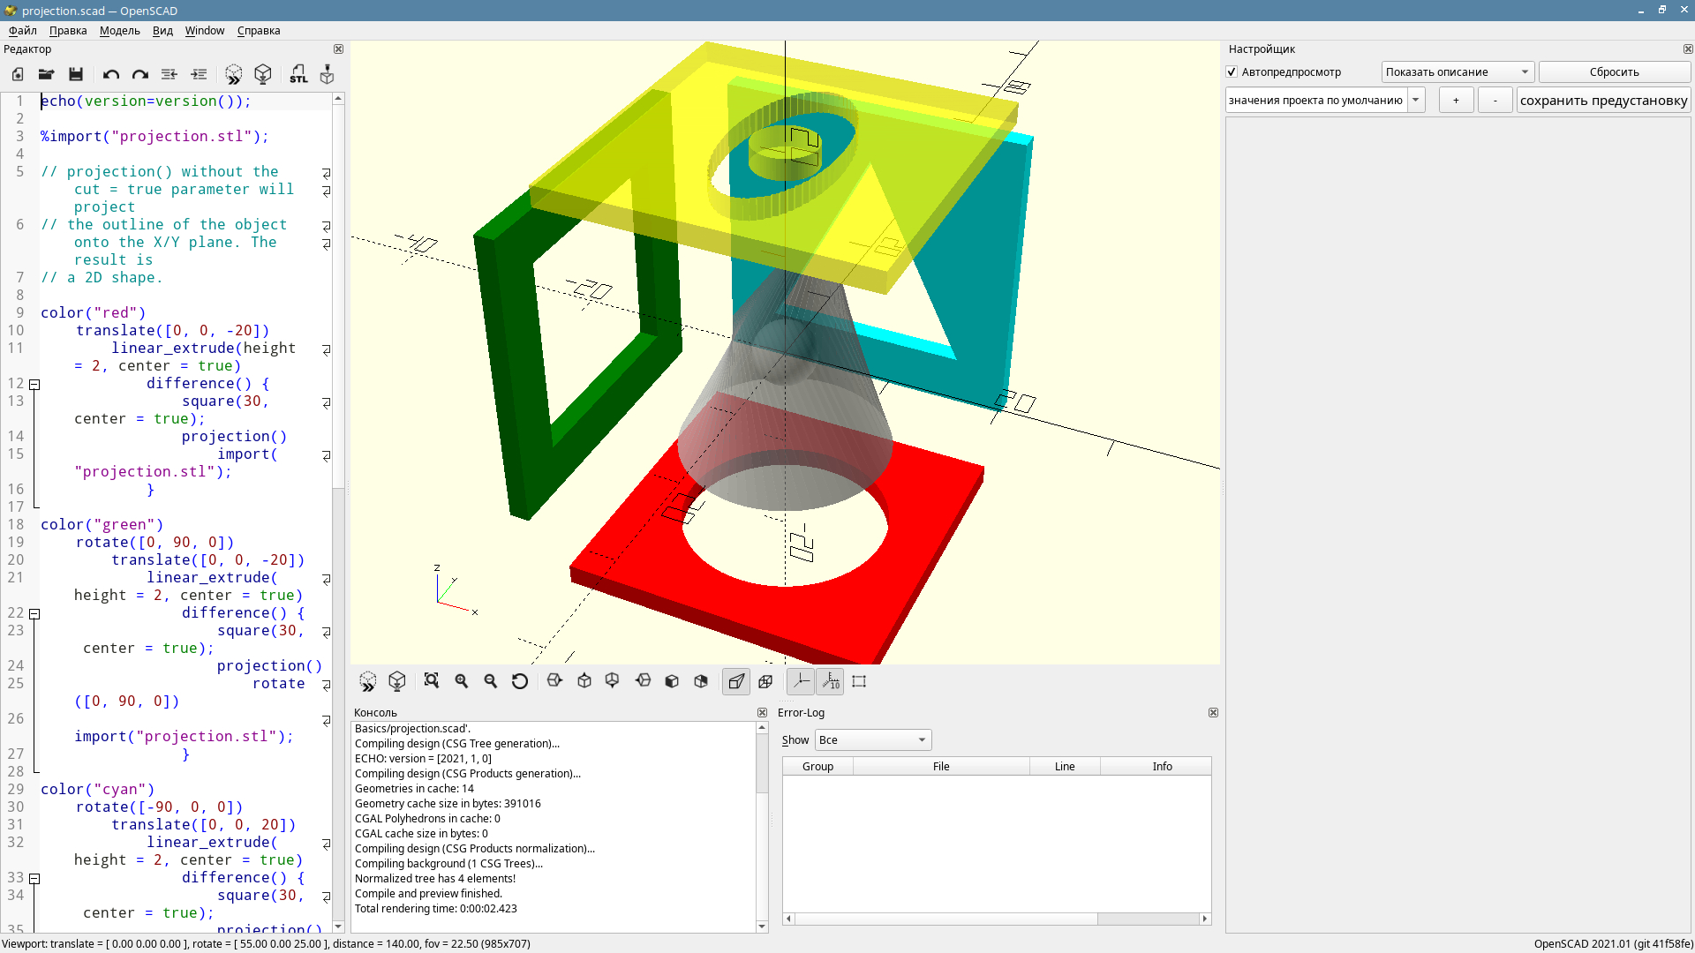The width and height of the screenshot is (1695, 953).
Task: Open the Показать описание dropdown
Action: click(1458, 72)
